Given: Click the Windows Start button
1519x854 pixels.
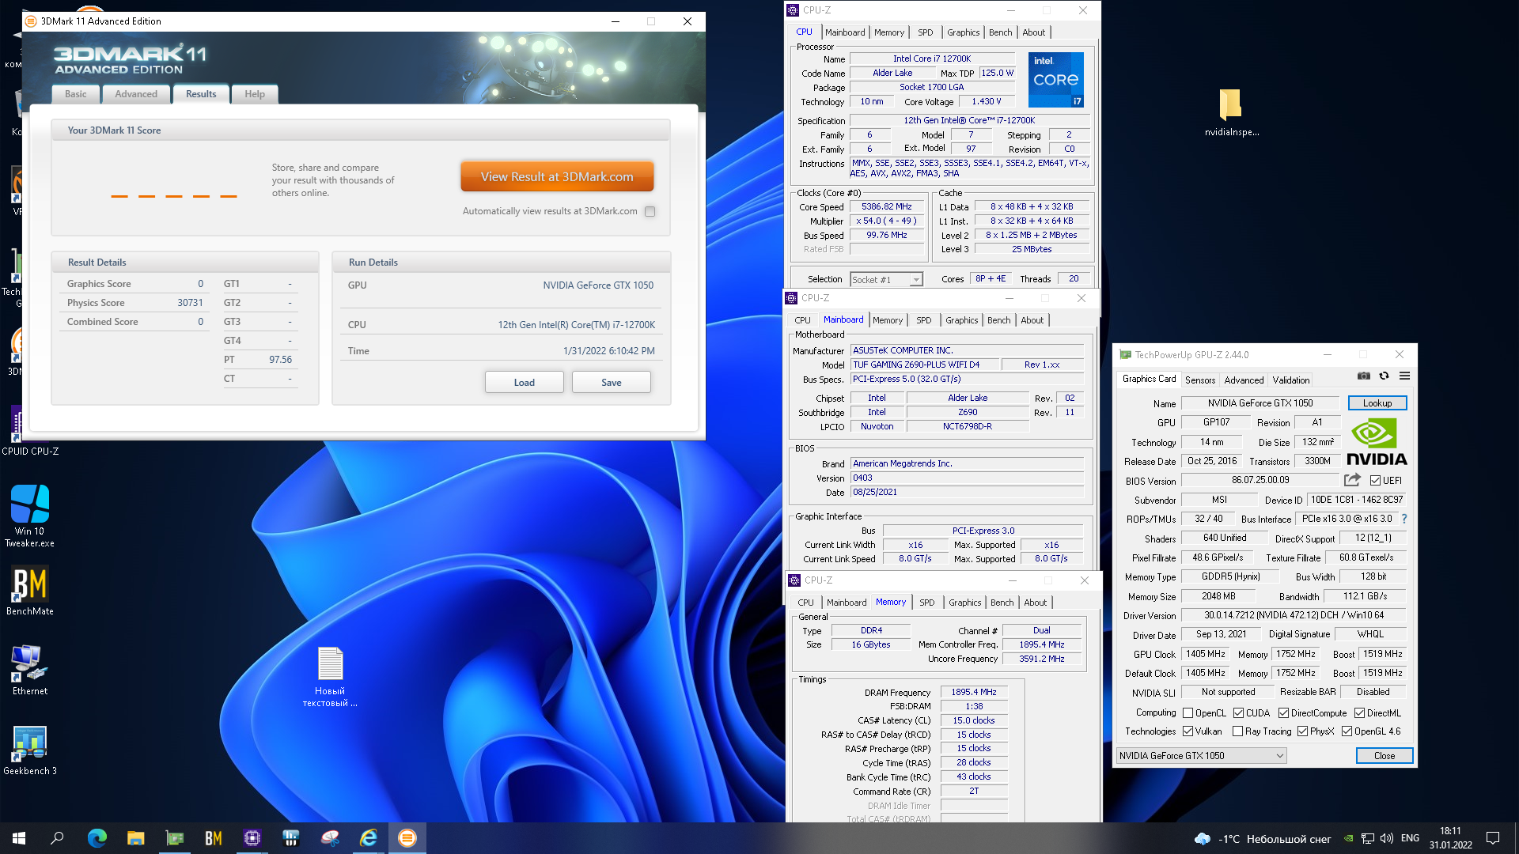Looking at the screenshot, I should pyautogui.click(x=19, y=838).
